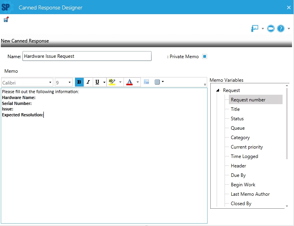This screenshot has height=226, width=294.
Task: Select the Time Logged variable
Action: pos(244,156)
